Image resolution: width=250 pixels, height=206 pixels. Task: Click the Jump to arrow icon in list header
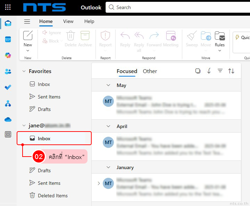tap(209, 71)
